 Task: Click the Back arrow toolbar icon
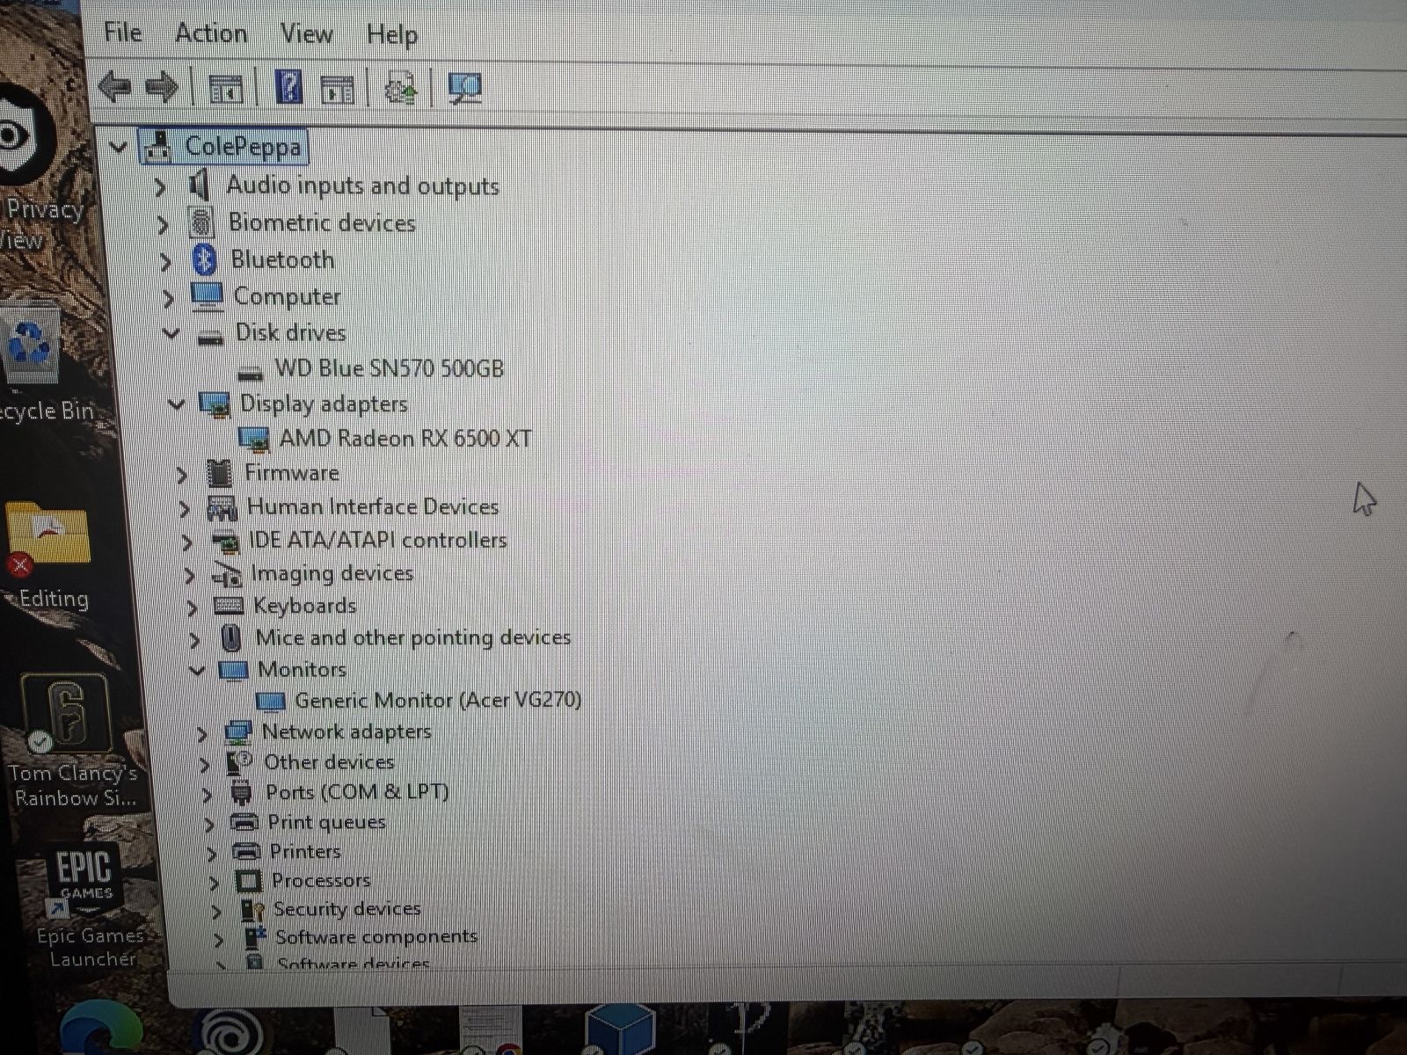click(x=114, y=87)
